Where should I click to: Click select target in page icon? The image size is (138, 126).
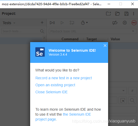click(x=123, y=100)
